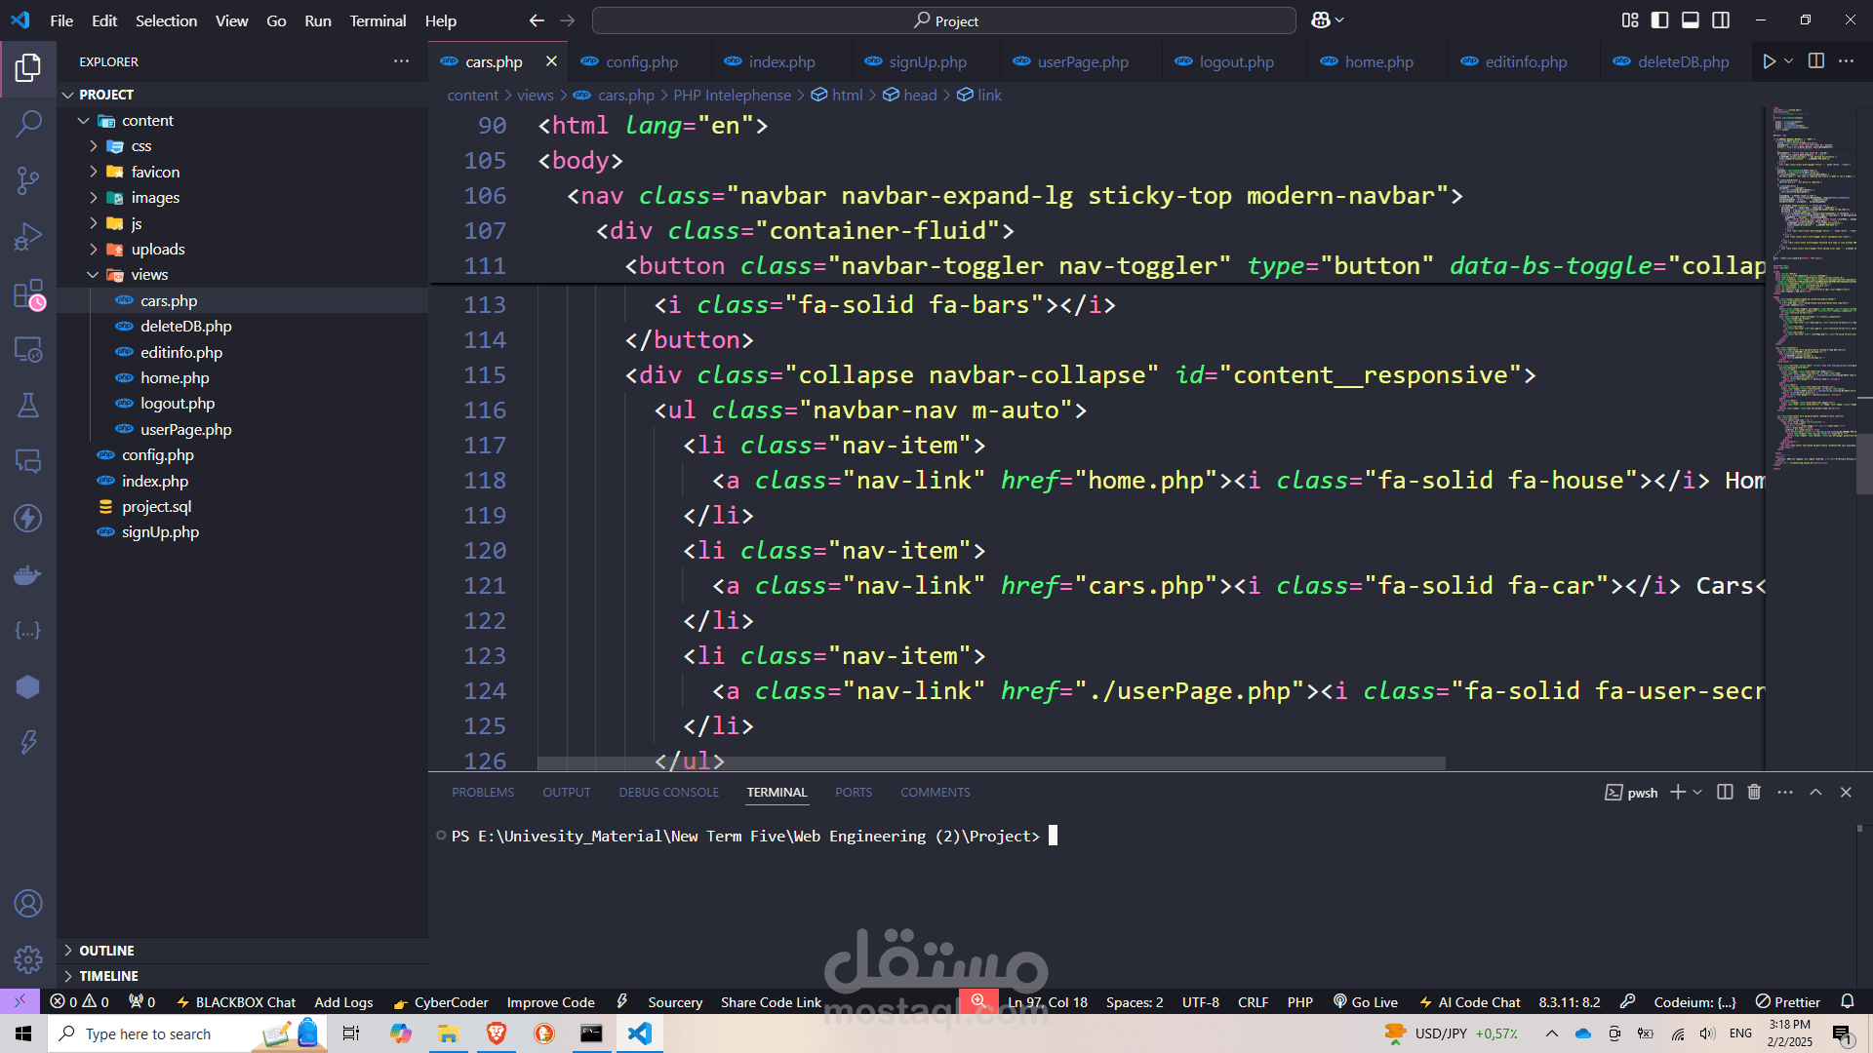Open the Search view in activity bar
1873x1053 pixels.
(28, 124)
